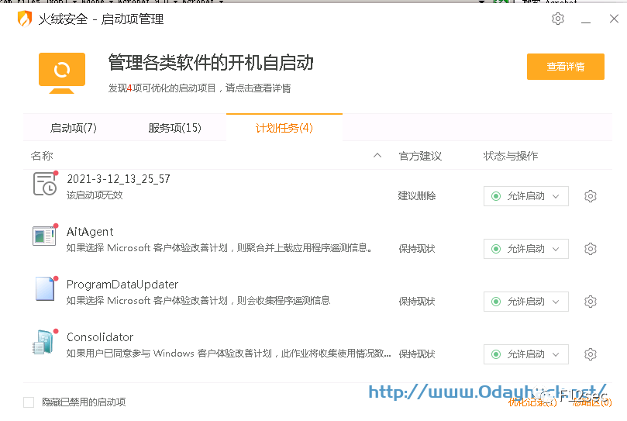
Task: Click heading 管理各类软件的开机自启动
Action: tap(211, 63)
